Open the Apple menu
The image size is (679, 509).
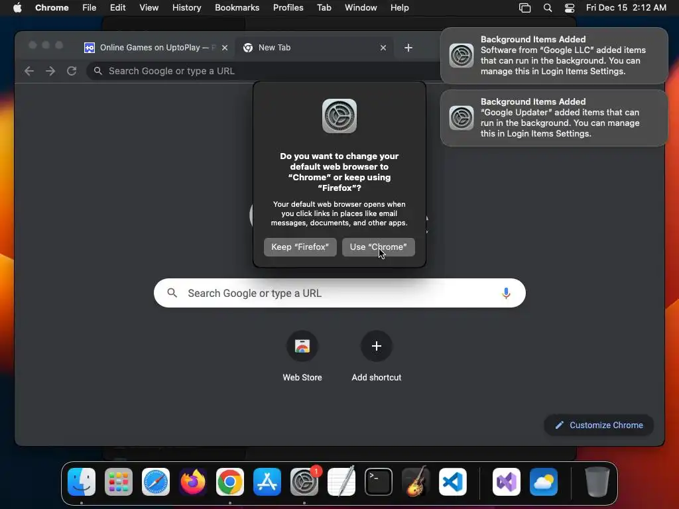click(17, 8)
